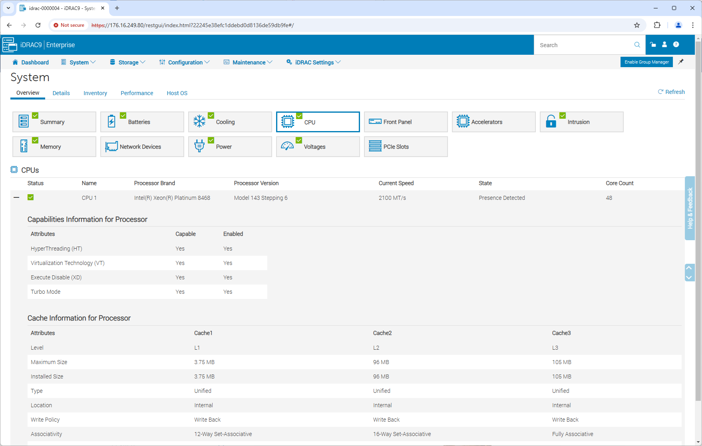Open the Front Panel tile
Viewport: 702px width, 446px height.
tap(406, 122)
